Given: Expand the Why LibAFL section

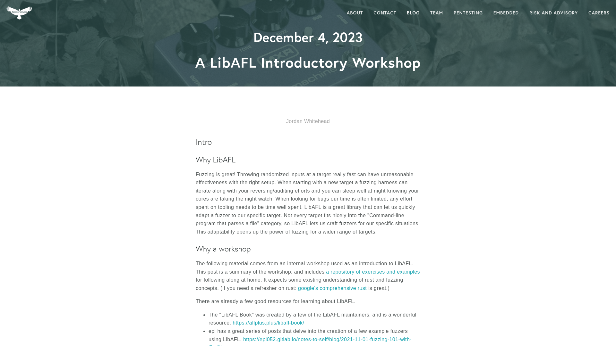Looking at the screenshot, I should click(x=215, y=160).
